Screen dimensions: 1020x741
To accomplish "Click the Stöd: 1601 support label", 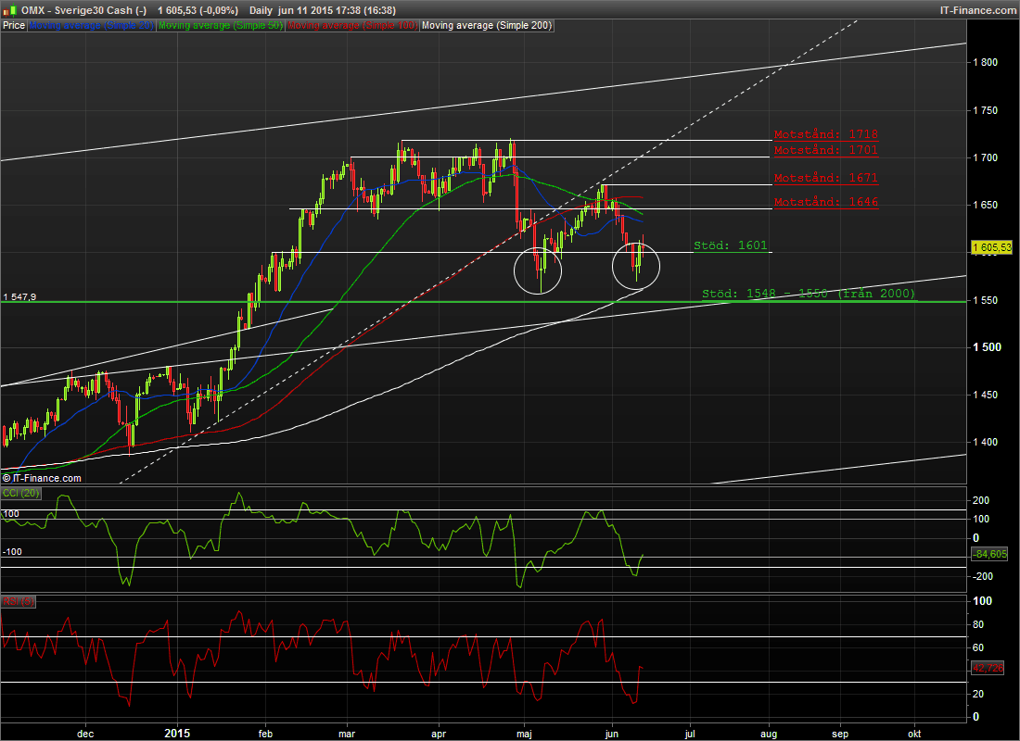I will point(731,245).
